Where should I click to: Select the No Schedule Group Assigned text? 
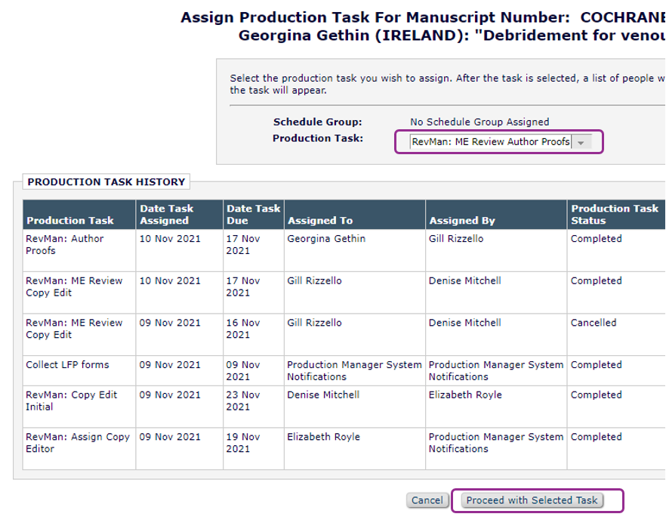coord(479,122)
